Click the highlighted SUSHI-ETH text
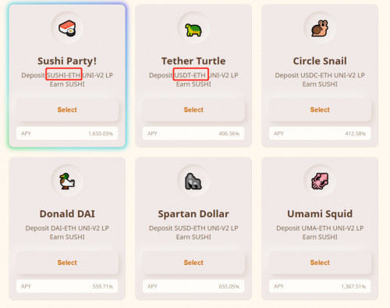The height and width of the screenshot is (308, 390). 64,75
